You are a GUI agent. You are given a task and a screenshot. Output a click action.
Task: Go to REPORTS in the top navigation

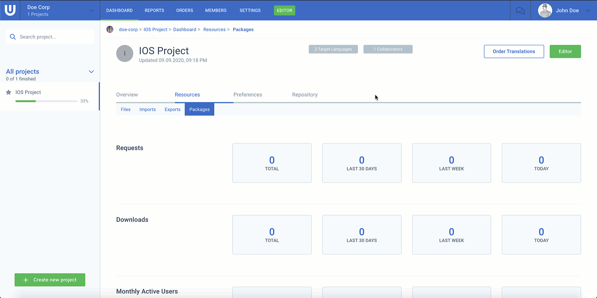click(154, 11)
